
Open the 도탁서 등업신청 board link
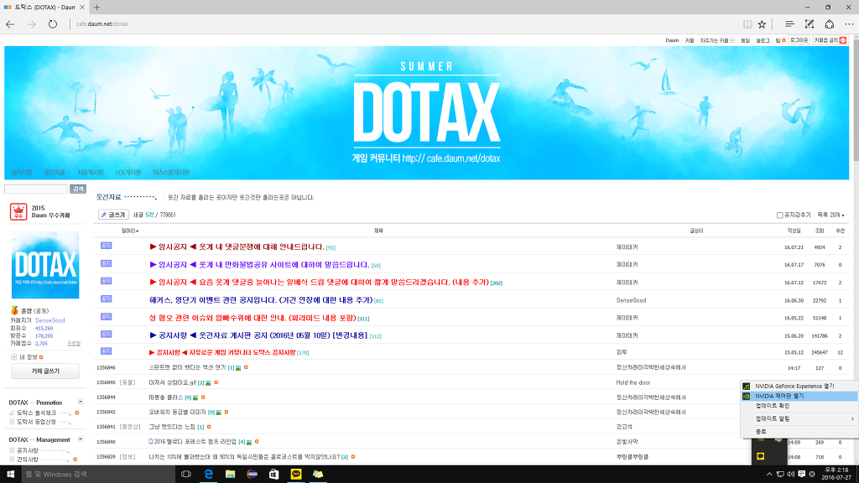coord(37,423)
